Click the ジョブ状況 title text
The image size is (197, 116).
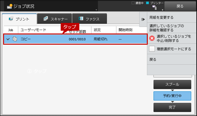click(24, 6)
